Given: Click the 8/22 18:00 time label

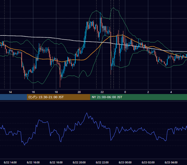Looking at the screenshot, I should (56, 162).
